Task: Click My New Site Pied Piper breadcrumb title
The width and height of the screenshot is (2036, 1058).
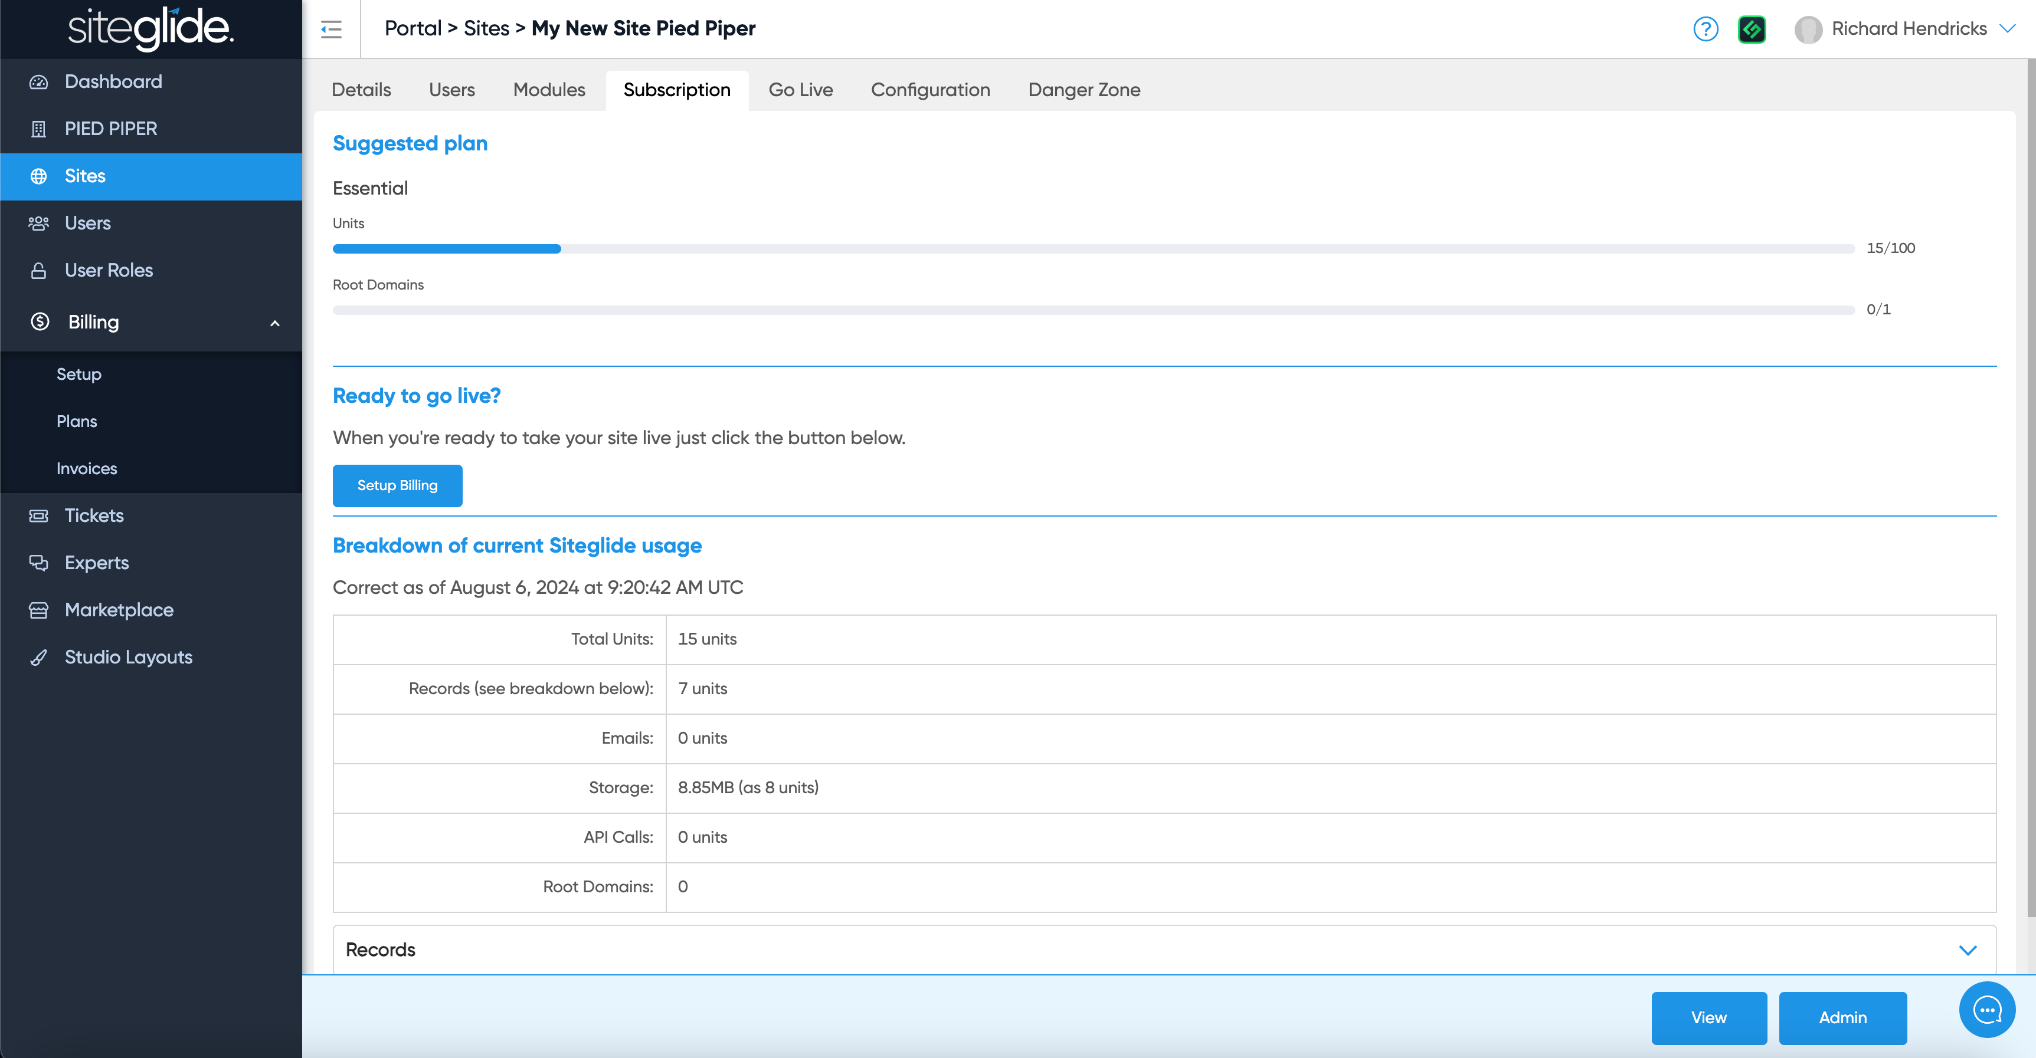Action: [643, 28]
